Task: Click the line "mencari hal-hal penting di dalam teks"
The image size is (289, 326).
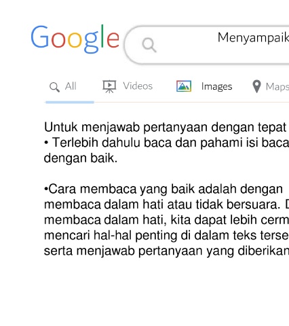Action: tap(166, 236)
